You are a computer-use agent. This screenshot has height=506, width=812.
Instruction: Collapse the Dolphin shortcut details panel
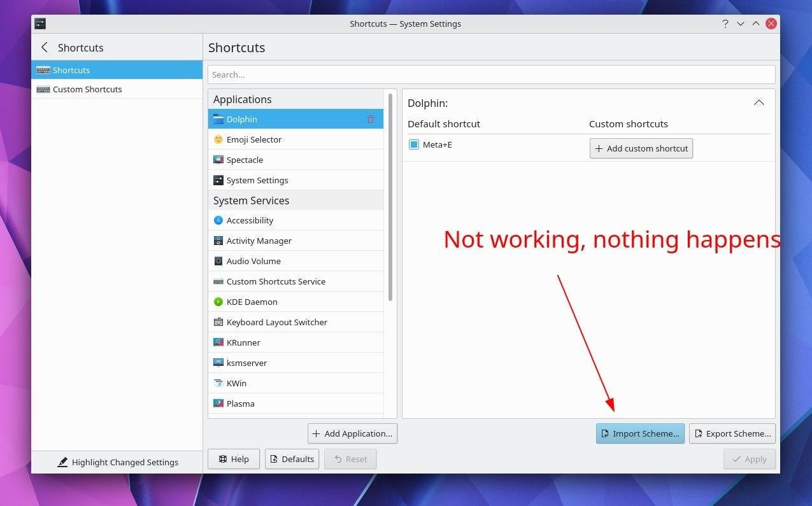[759, 102]
